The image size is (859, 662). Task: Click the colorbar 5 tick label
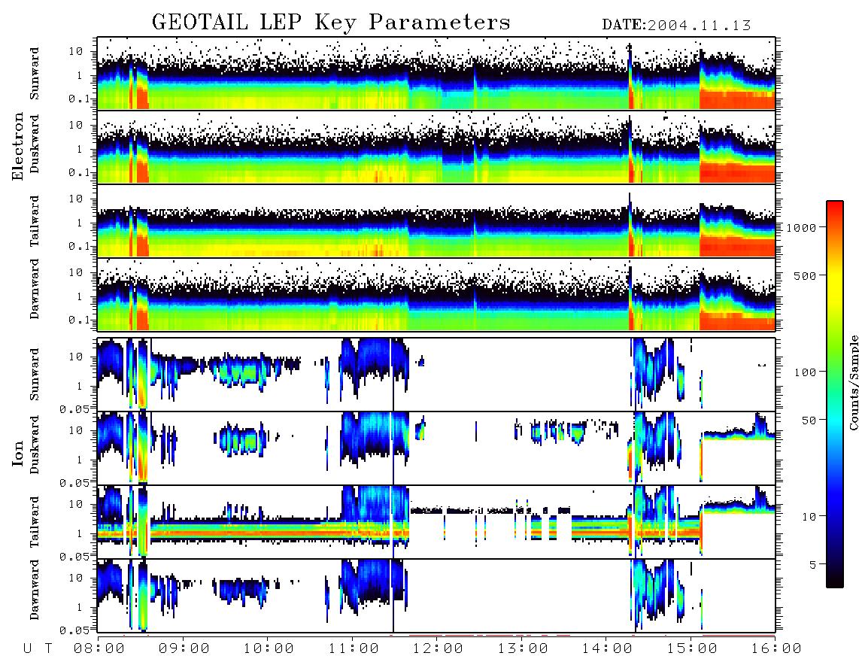[x=812, y=564]
